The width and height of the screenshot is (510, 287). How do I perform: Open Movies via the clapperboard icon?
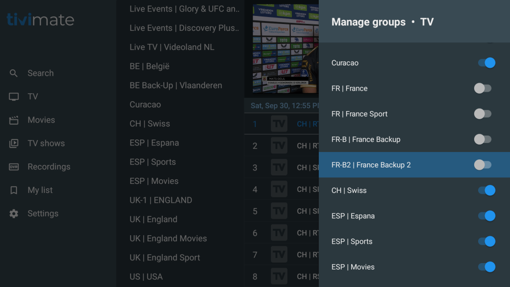tap(14, 120)
